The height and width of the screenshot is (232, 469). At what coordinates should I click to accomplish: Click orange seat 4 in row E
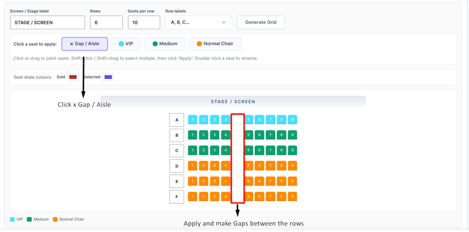(x=226, y=181)
